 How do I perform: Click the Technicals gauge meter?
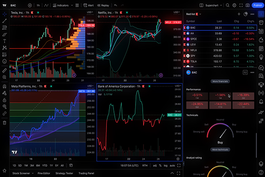(x=220, y=133)
